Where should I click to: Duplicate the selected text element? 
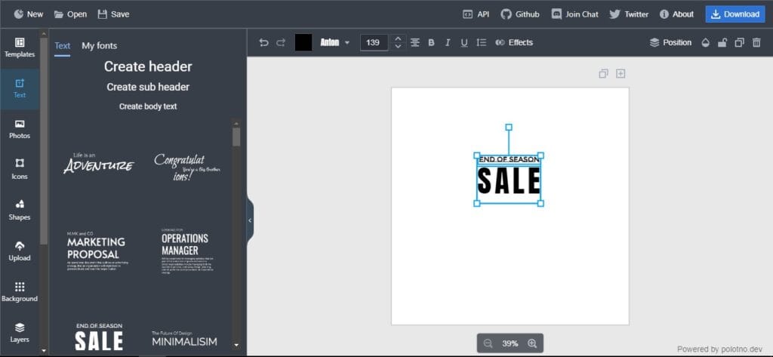(x=739, y=43)
